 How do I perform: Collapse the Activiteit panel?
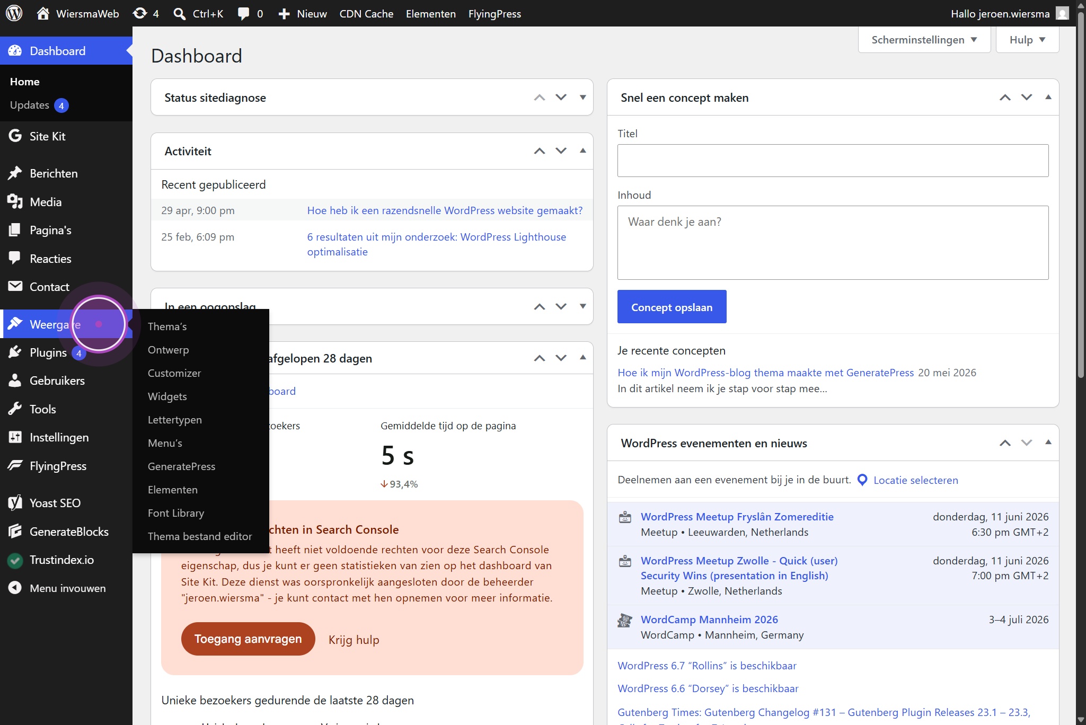point(582,151)
